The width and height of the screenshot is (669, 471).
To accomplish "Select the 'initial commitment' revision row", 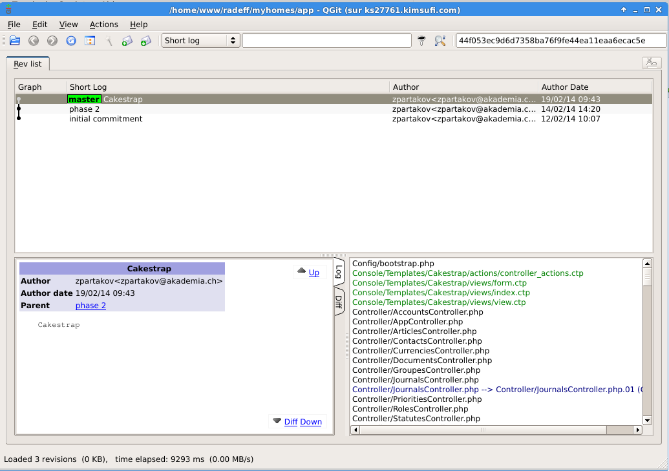I will (334, 119).
